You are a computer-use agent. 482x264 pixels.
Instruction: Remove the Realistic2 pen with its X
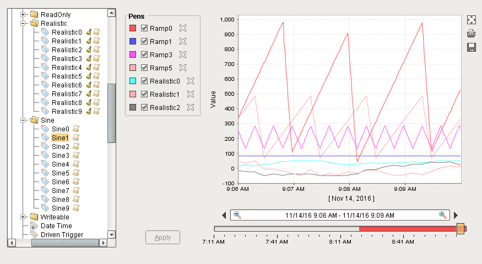(x=191, y=107)
